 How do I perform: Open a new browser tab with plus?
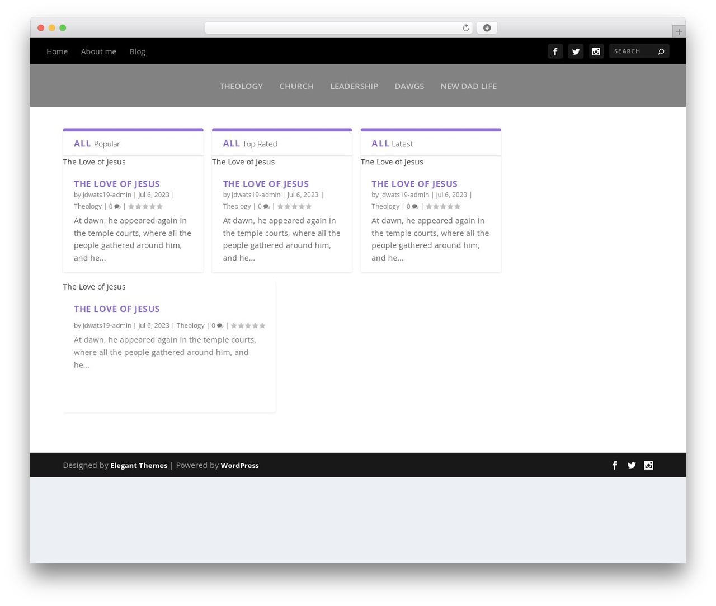tap(679, 32)
